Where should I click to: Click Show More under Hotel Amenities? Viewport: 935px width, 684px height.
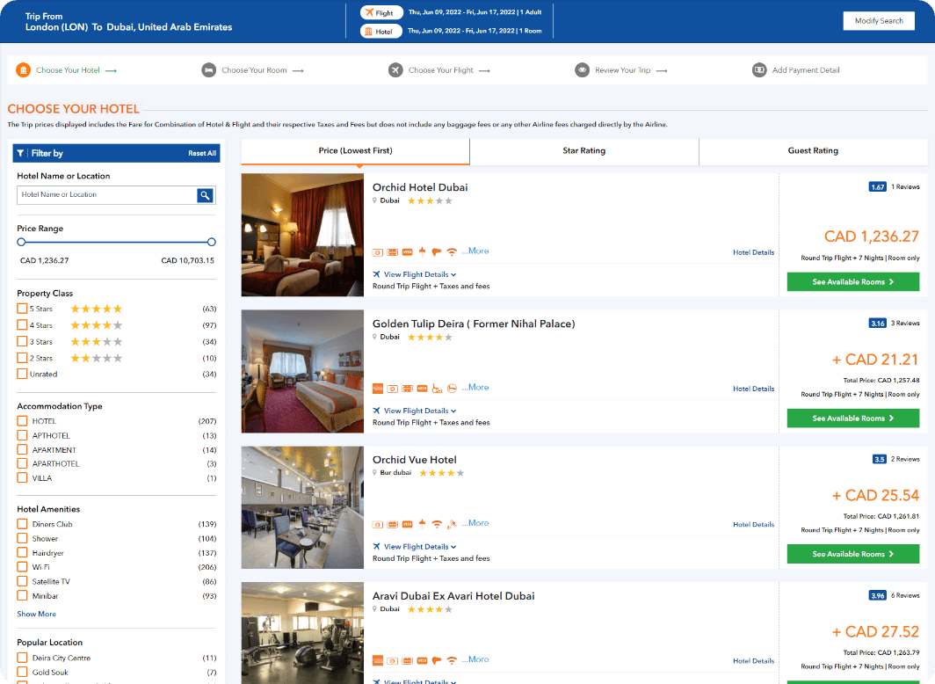click(x=36, y=615)
